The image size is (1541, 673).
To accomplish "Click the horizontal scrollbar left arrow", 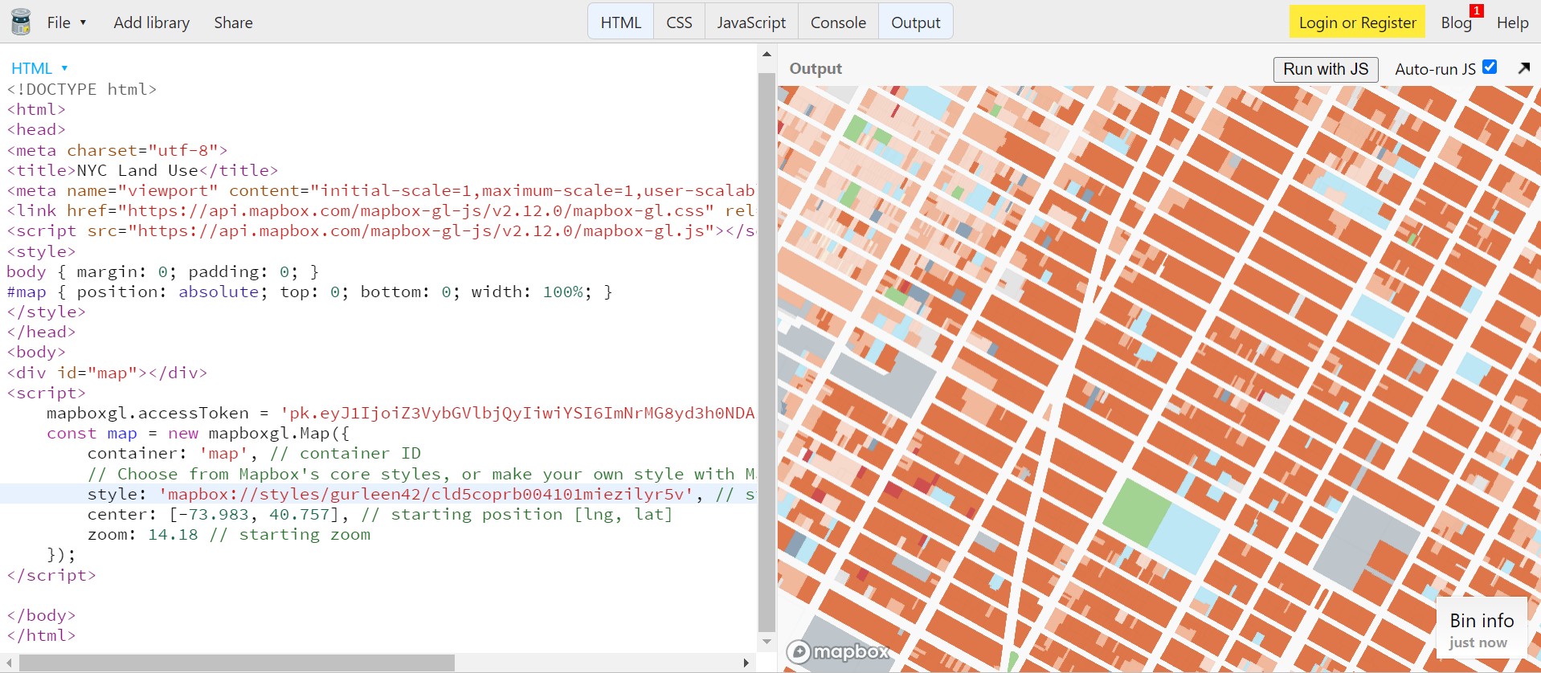I will tap(10, 663).
